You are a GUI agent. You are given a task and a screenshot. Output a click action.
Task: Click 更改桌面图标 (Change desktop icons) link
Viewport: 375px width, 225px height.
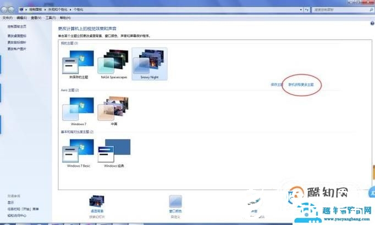tap(16, 36)
